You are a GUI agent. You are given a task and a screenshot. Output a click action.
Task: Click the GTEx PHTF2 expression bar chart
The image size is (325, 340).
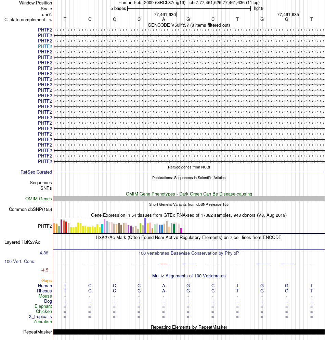coord(118,226)
